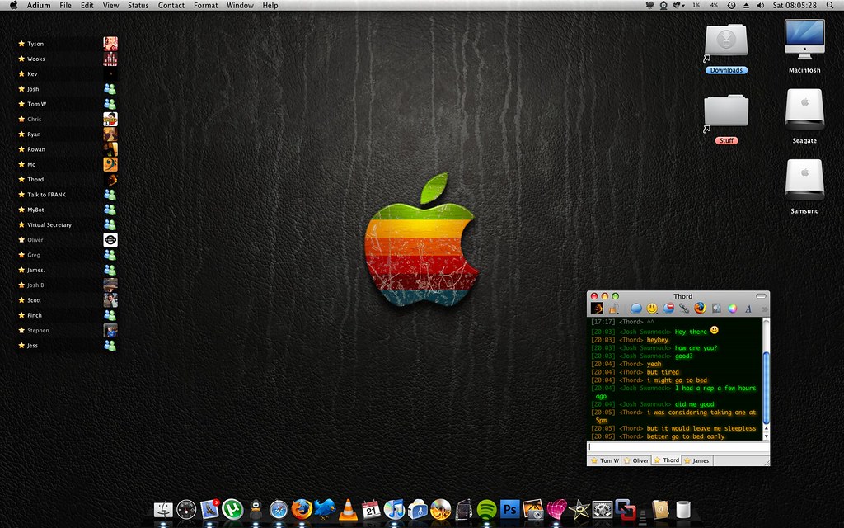Open Spotify from the dock
This screenshot has height=528, width=844.
pyautogui.click(x=486, y=510)
